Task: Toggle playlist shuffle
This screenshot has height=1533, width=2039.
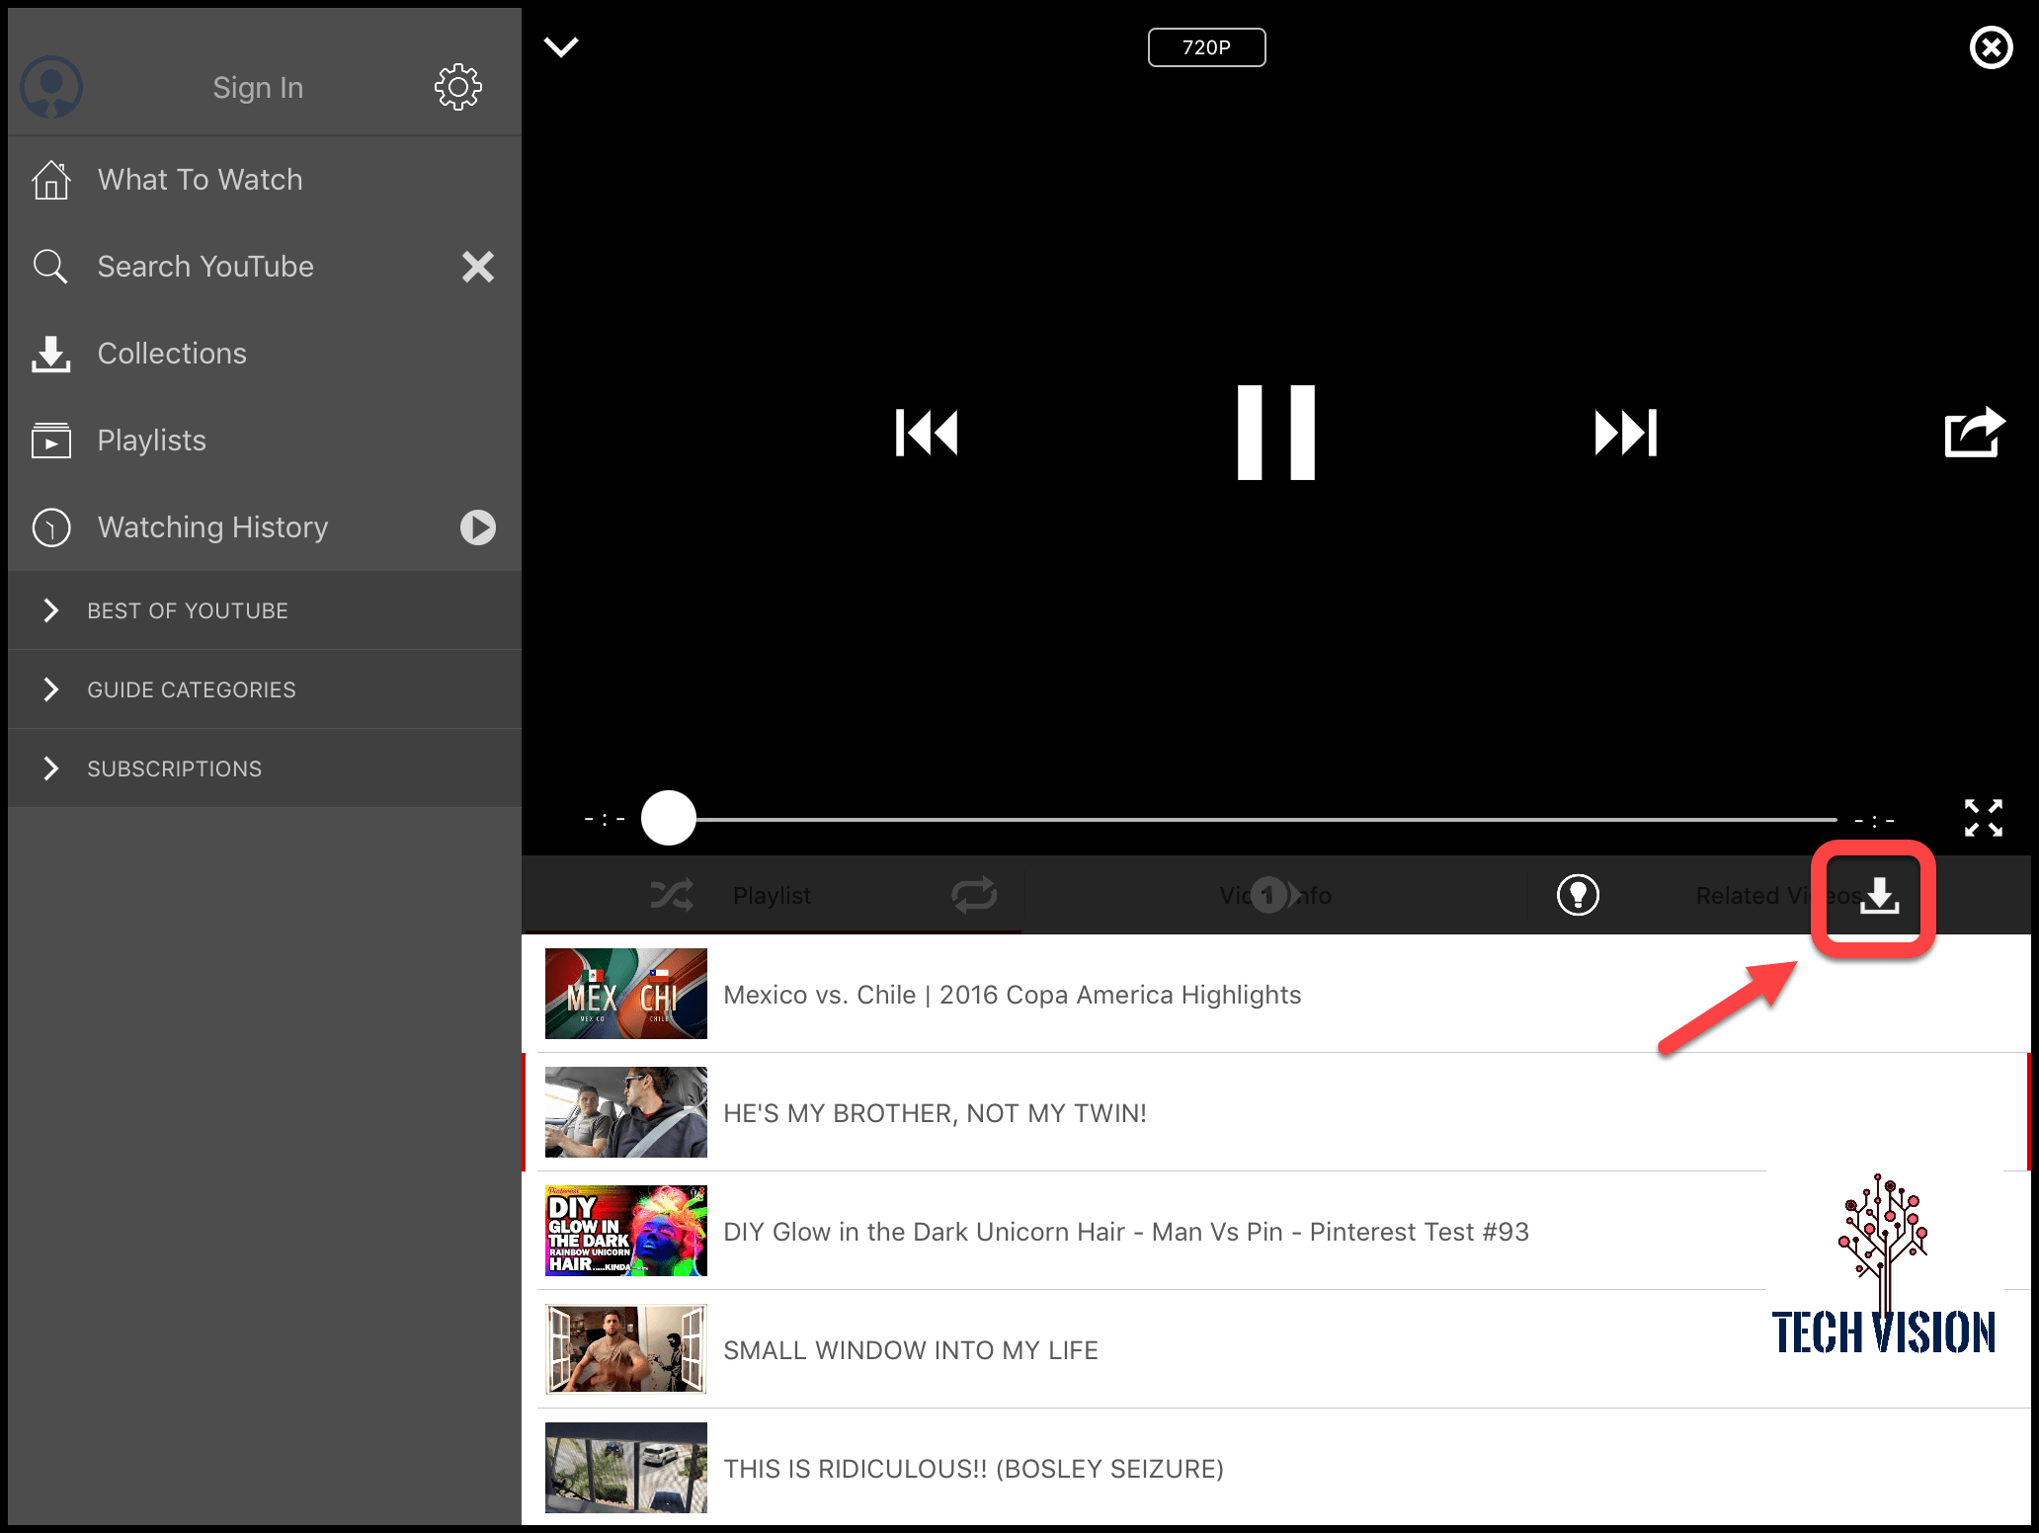Action: [x=672, y=895]
